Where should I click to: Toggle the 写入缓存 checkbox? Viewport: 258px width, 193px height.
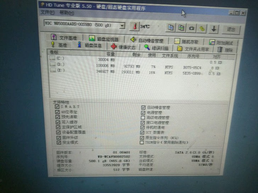[x=58, y=122]
